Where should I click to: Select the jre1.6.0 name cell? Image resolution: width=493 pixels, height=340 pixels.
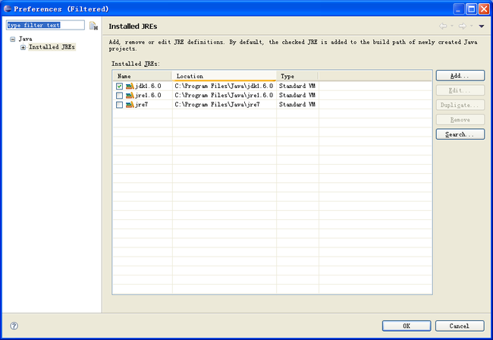click(x=148, y=95)
